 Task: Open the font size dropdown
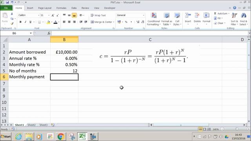click(x=49, y=15)
